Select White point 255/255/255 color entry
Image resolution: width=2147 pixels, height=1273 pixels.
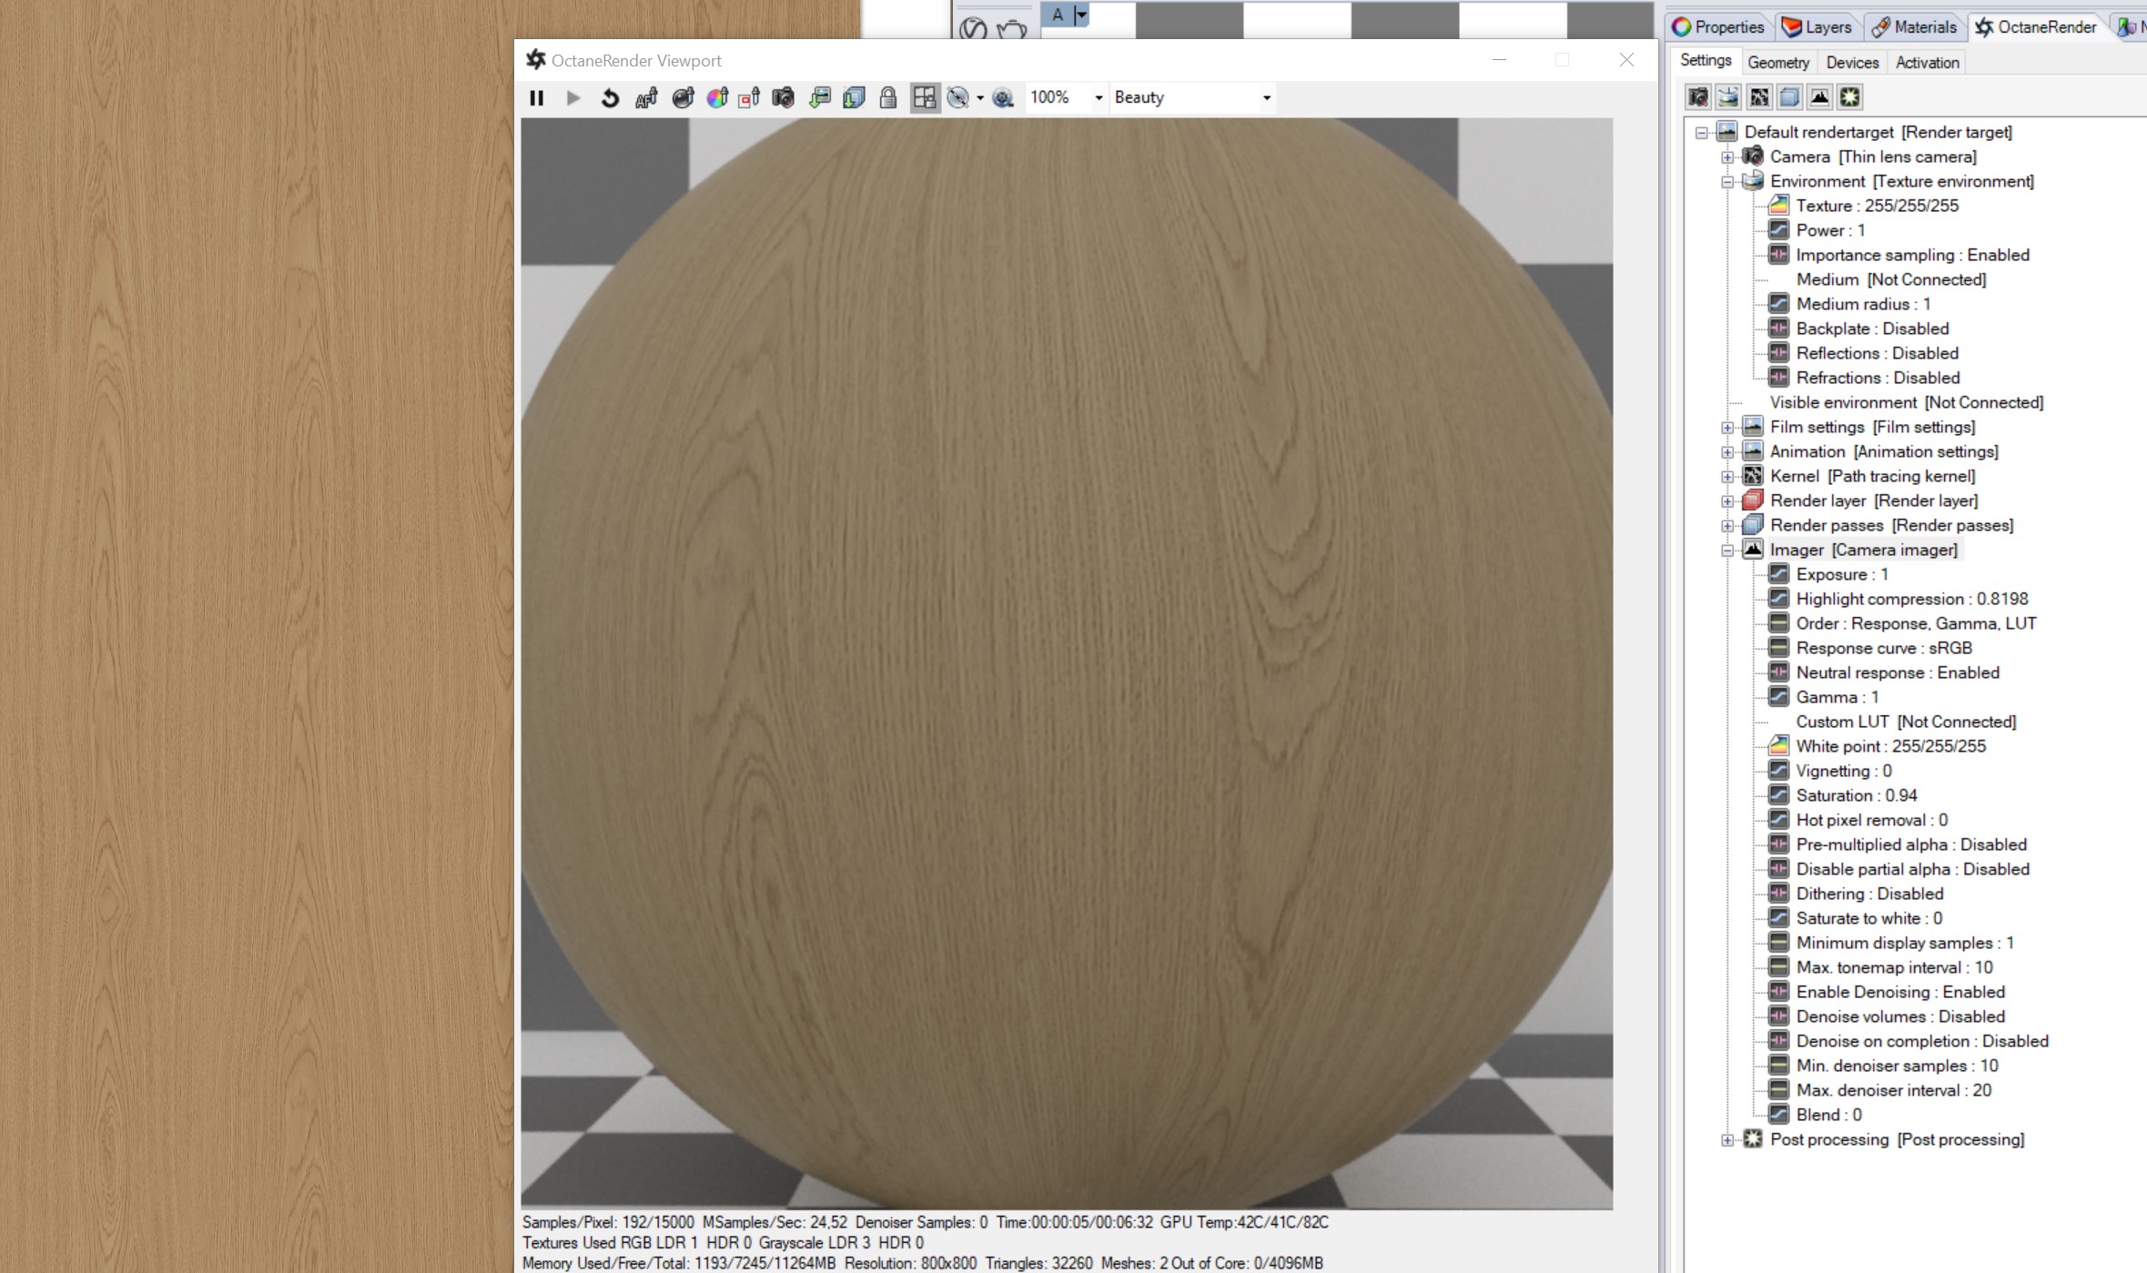point(1890,746)
